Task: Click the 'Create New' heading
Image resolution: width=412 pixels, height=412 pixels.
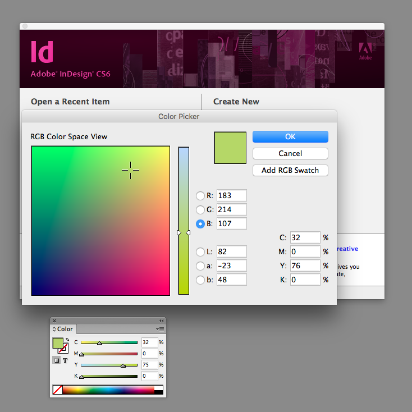Action: point(236,102)
